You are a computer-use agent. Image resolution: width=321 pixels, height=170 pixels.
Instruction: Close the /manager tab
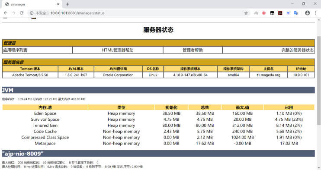pyautogui.click(x=58, y=4)
